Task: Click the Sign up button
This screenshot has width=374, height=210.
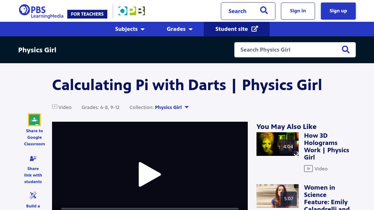Action: (x=338, y=11)
